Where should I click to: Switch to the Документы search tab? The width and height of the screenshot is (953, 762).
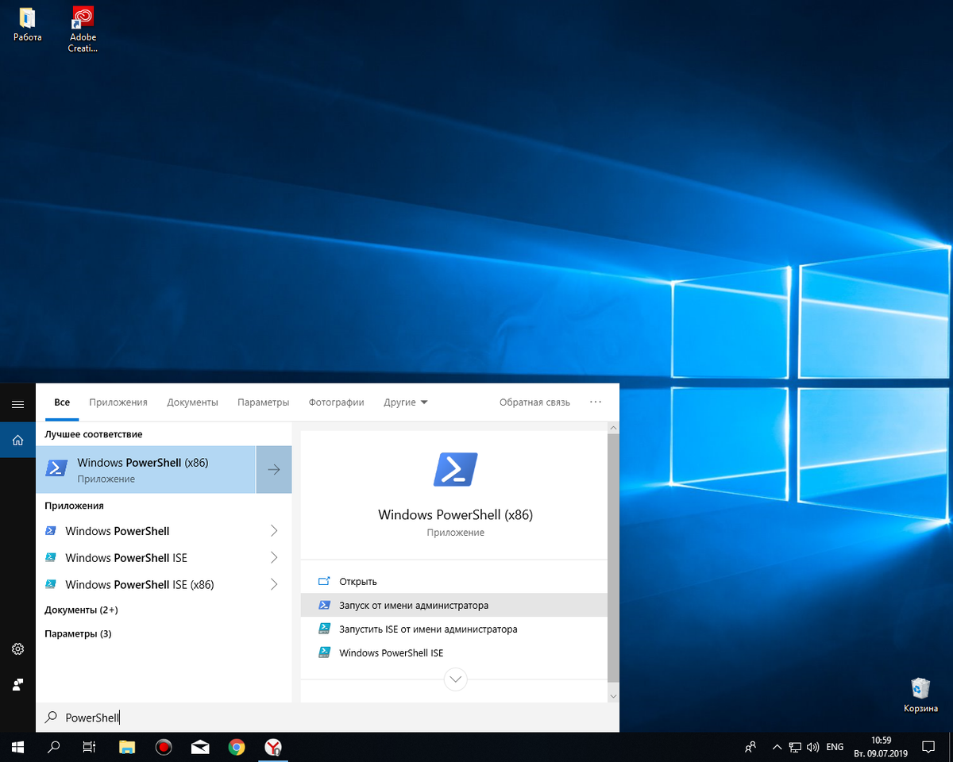click(192, 402)
